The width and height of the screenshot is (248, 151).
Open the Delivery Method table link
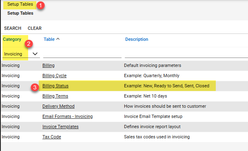58,106
